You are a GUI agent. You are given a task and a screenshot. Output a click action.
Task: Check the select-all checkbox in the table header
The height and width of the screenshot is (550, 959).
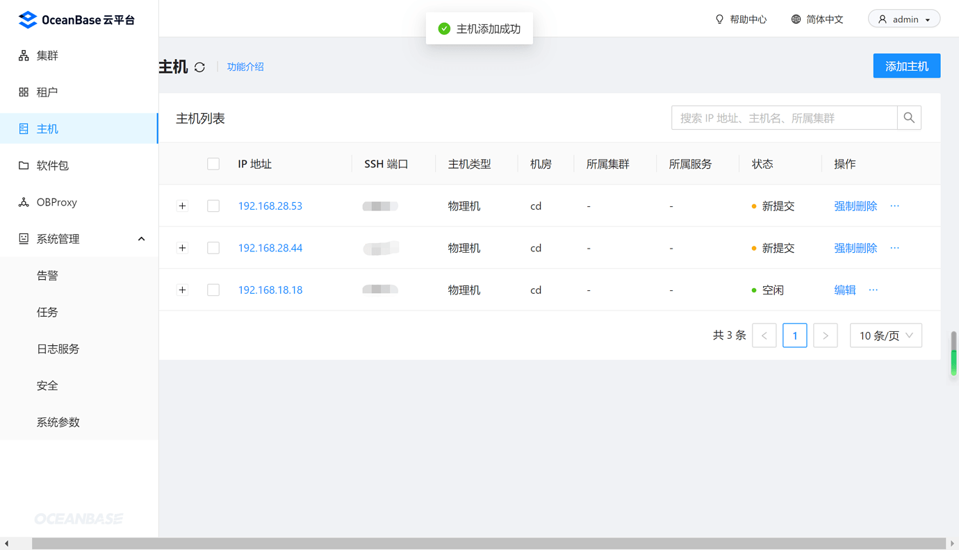213,163
